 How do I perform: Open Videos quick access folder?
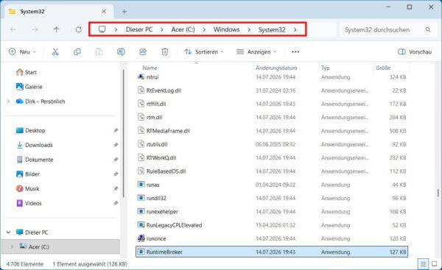tap(29, 203)
